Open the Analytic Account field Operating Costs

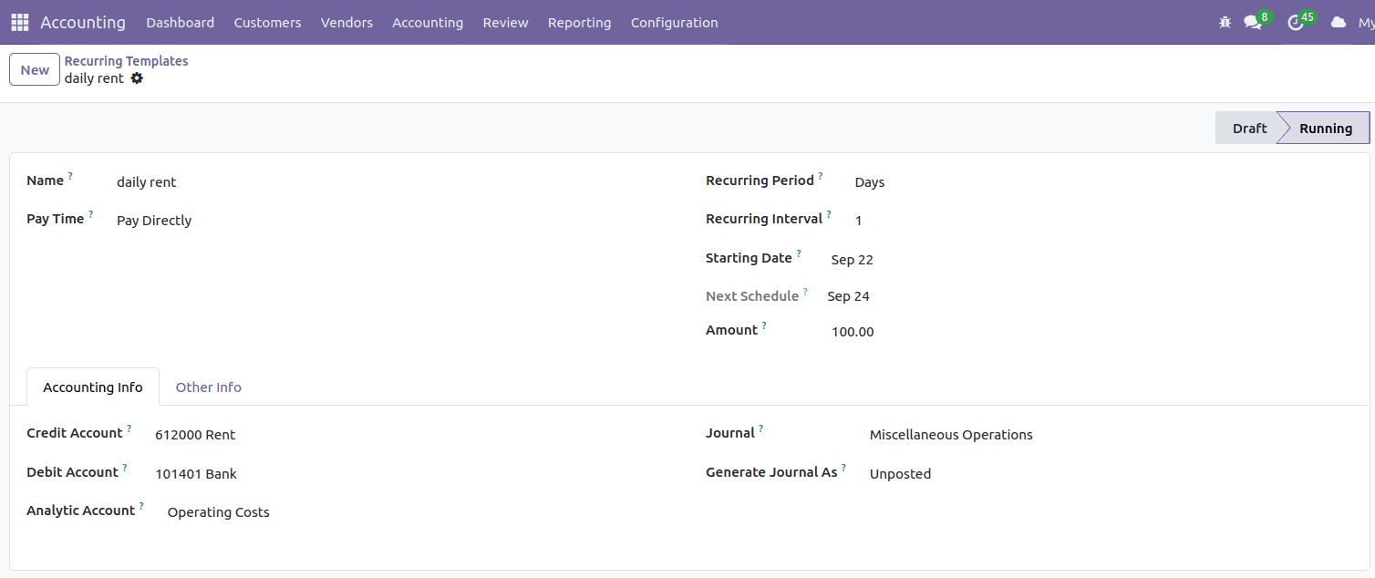click(219, 512)
